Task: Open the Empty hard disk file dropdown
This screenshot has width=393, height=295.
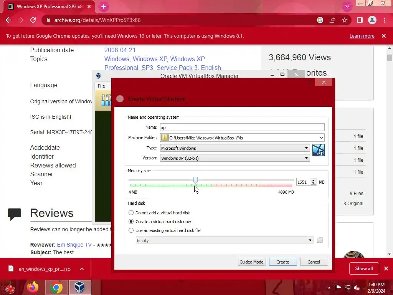Action: point(224,240)
